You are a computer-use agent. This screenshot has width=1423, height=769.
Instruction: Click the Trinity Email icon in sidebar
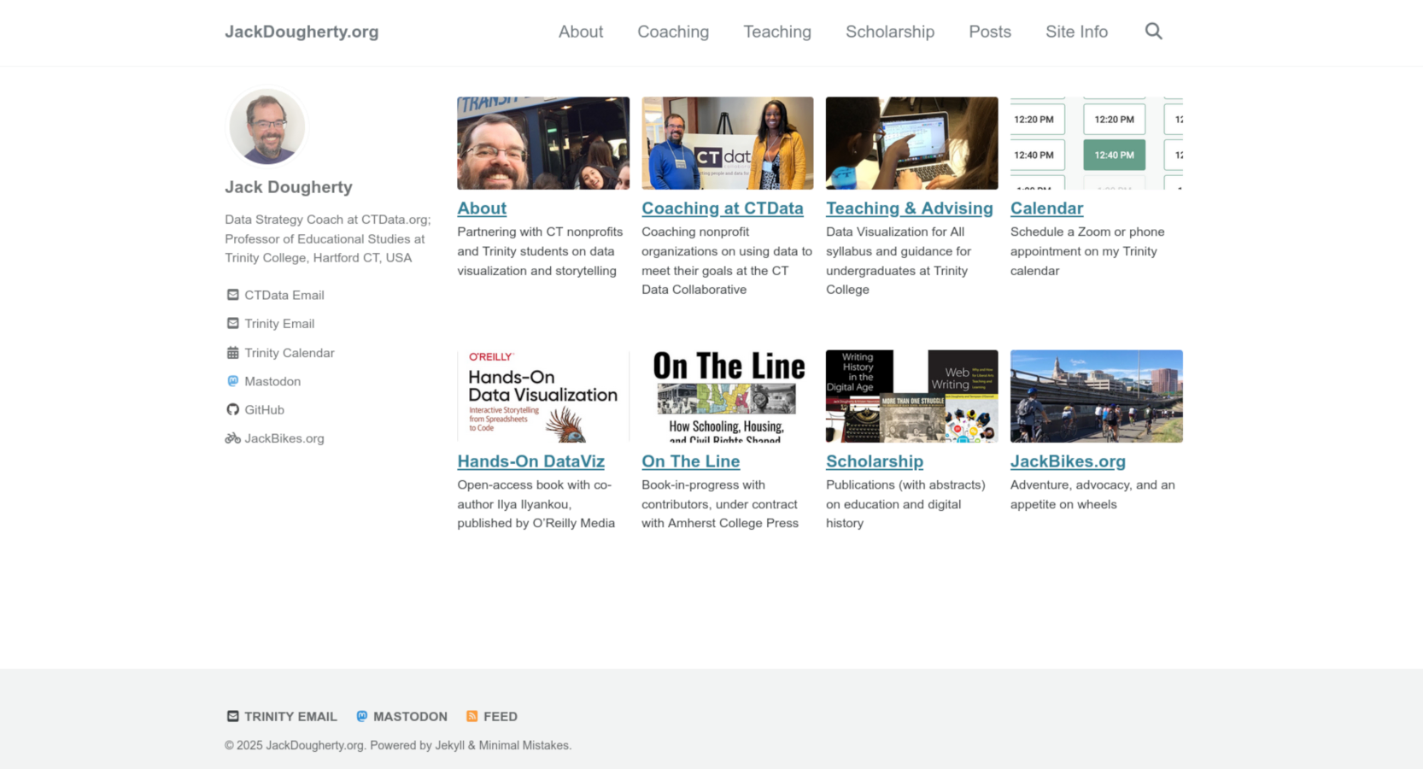pyautogui.click(x=232, y=323)
